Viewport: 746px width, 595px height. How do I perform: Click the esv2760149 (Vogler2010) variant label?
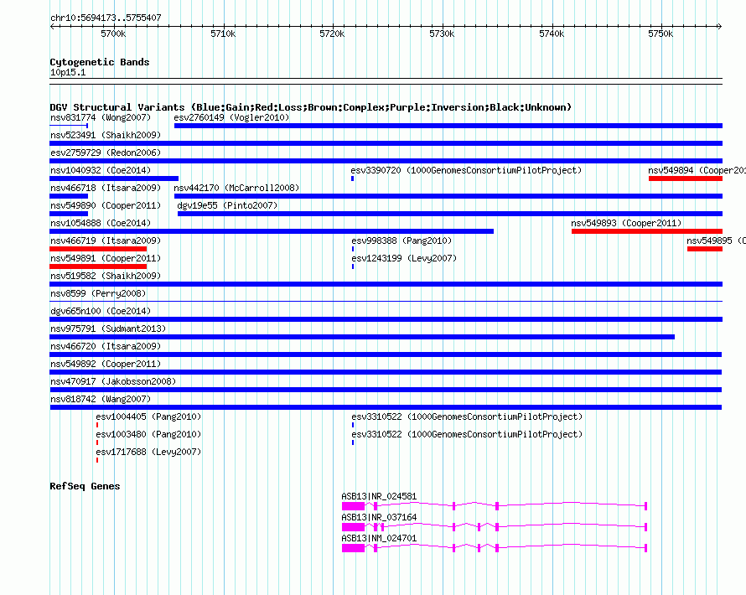231,118
